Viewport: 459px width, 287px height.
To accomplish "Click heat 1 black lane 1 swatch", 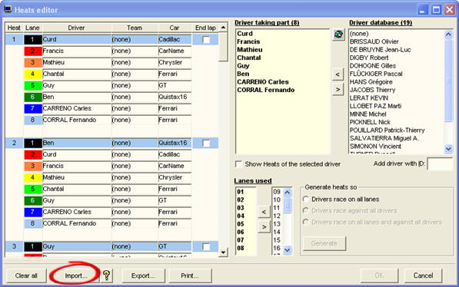I will point(33,39).
